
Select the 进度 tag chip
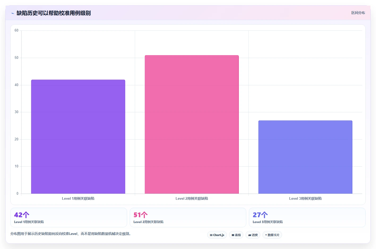tap(253, 235)
